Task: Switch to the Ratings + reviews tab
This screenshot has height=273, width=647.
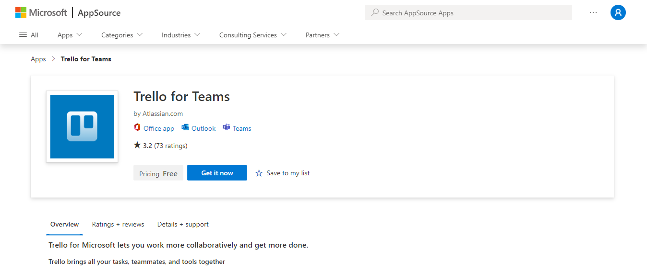Action: [x=118, y=224]
